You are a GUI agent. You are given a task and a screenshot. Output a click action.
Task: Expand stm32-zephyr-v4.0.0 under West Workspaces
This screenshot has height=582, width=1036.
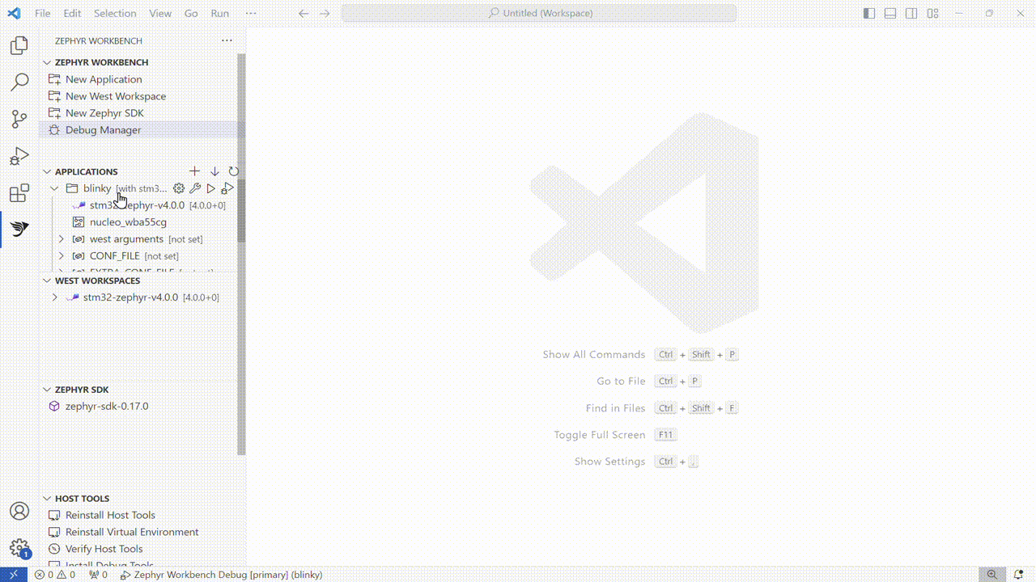coord(55,297)
